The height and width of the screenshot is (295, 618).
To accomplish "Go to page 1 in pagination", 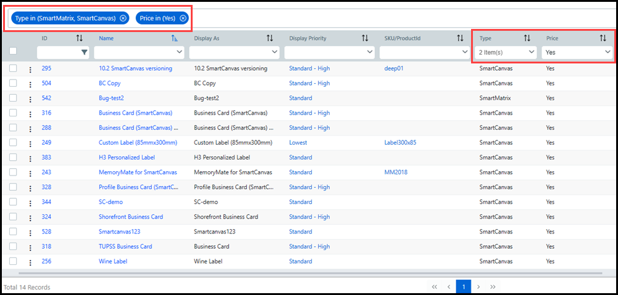I will [x=463, y=286].
